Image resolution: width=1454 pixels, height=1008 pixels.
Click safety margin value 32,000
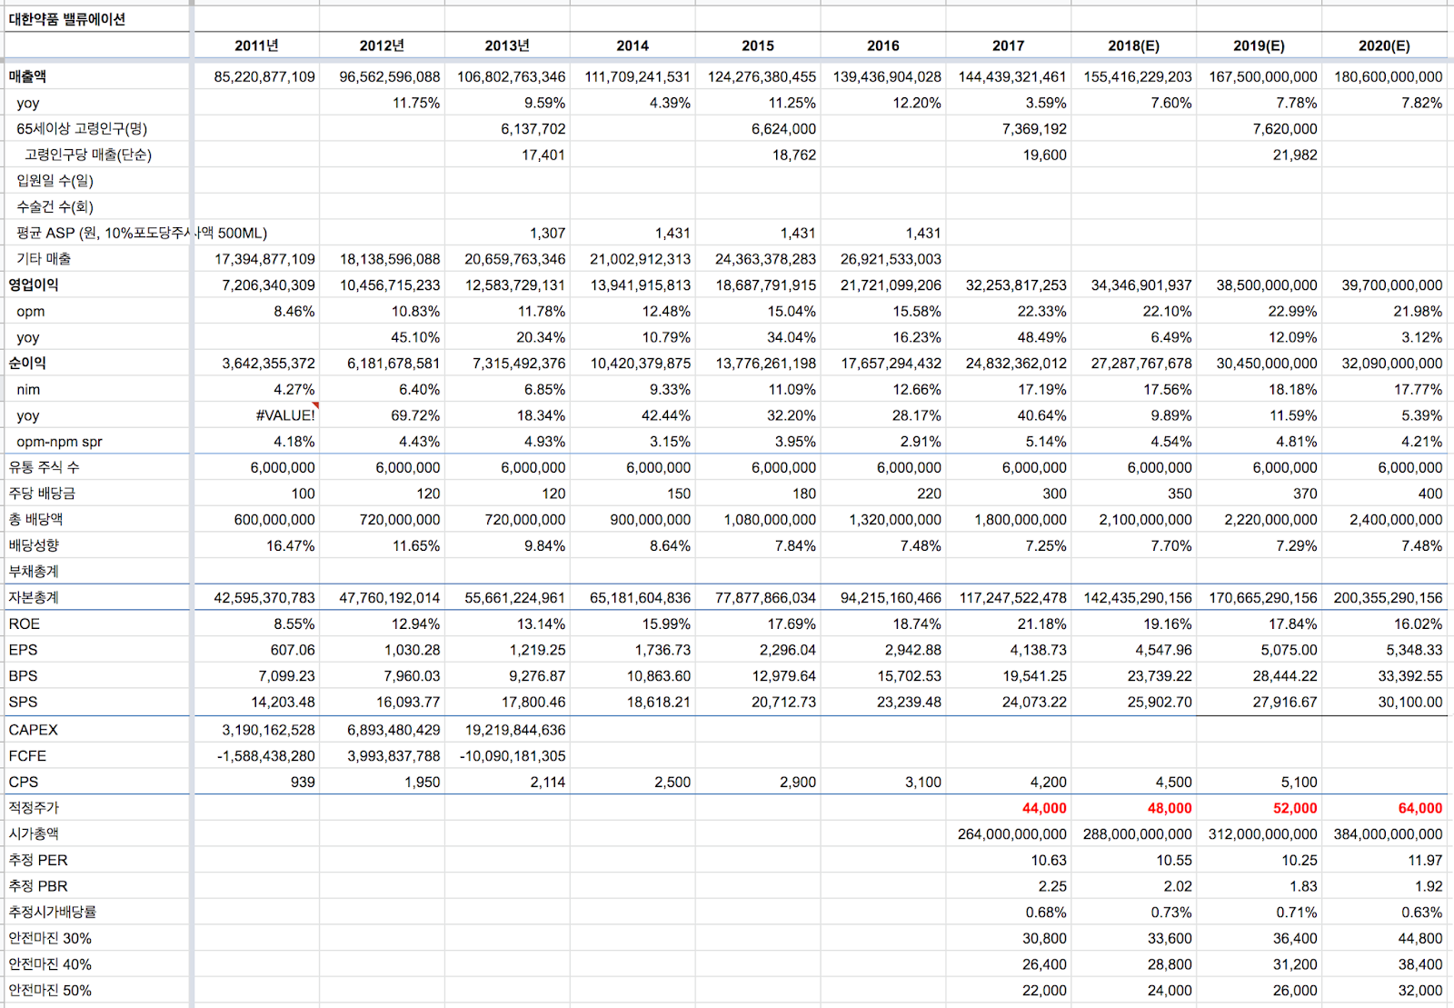1420,991
